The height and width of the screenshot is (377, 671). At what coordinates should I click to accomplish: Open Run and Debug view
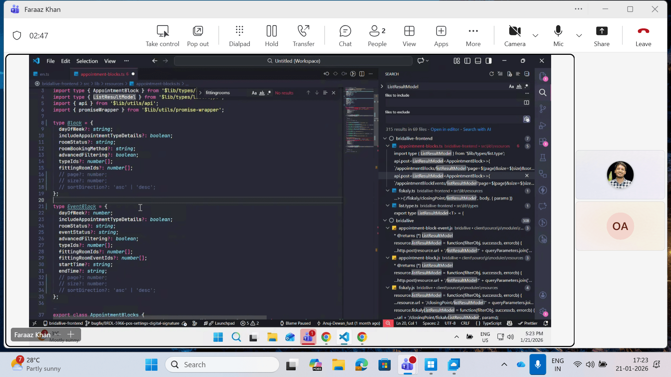[543, 125]
